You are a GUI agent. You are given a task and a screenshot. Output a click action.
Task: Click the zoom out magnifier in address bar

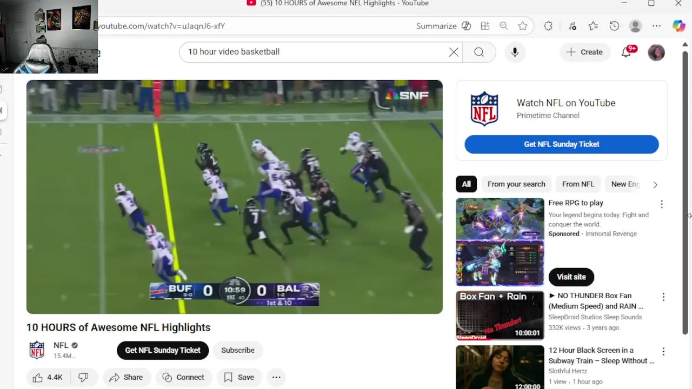504,26
